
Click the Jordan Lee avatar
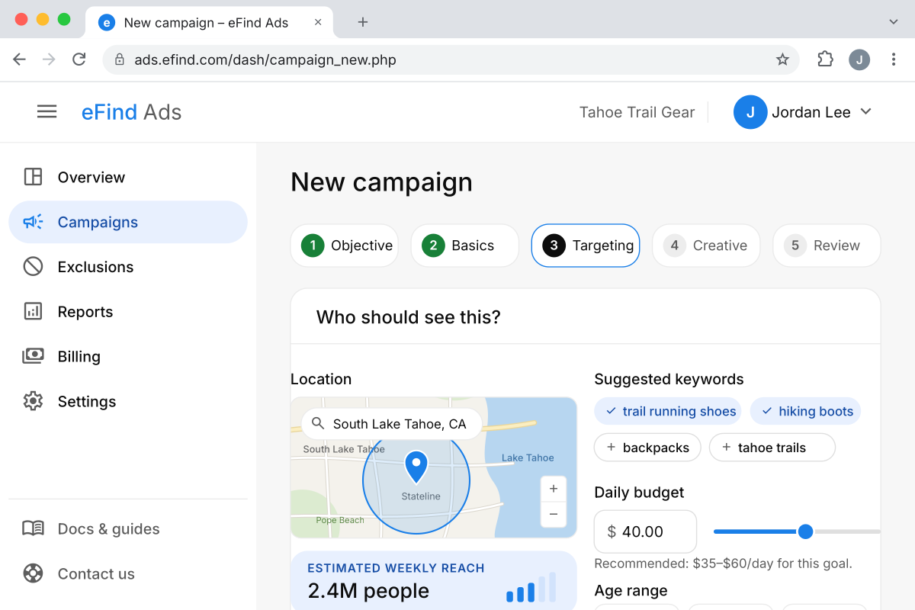(x=750, y=112)
